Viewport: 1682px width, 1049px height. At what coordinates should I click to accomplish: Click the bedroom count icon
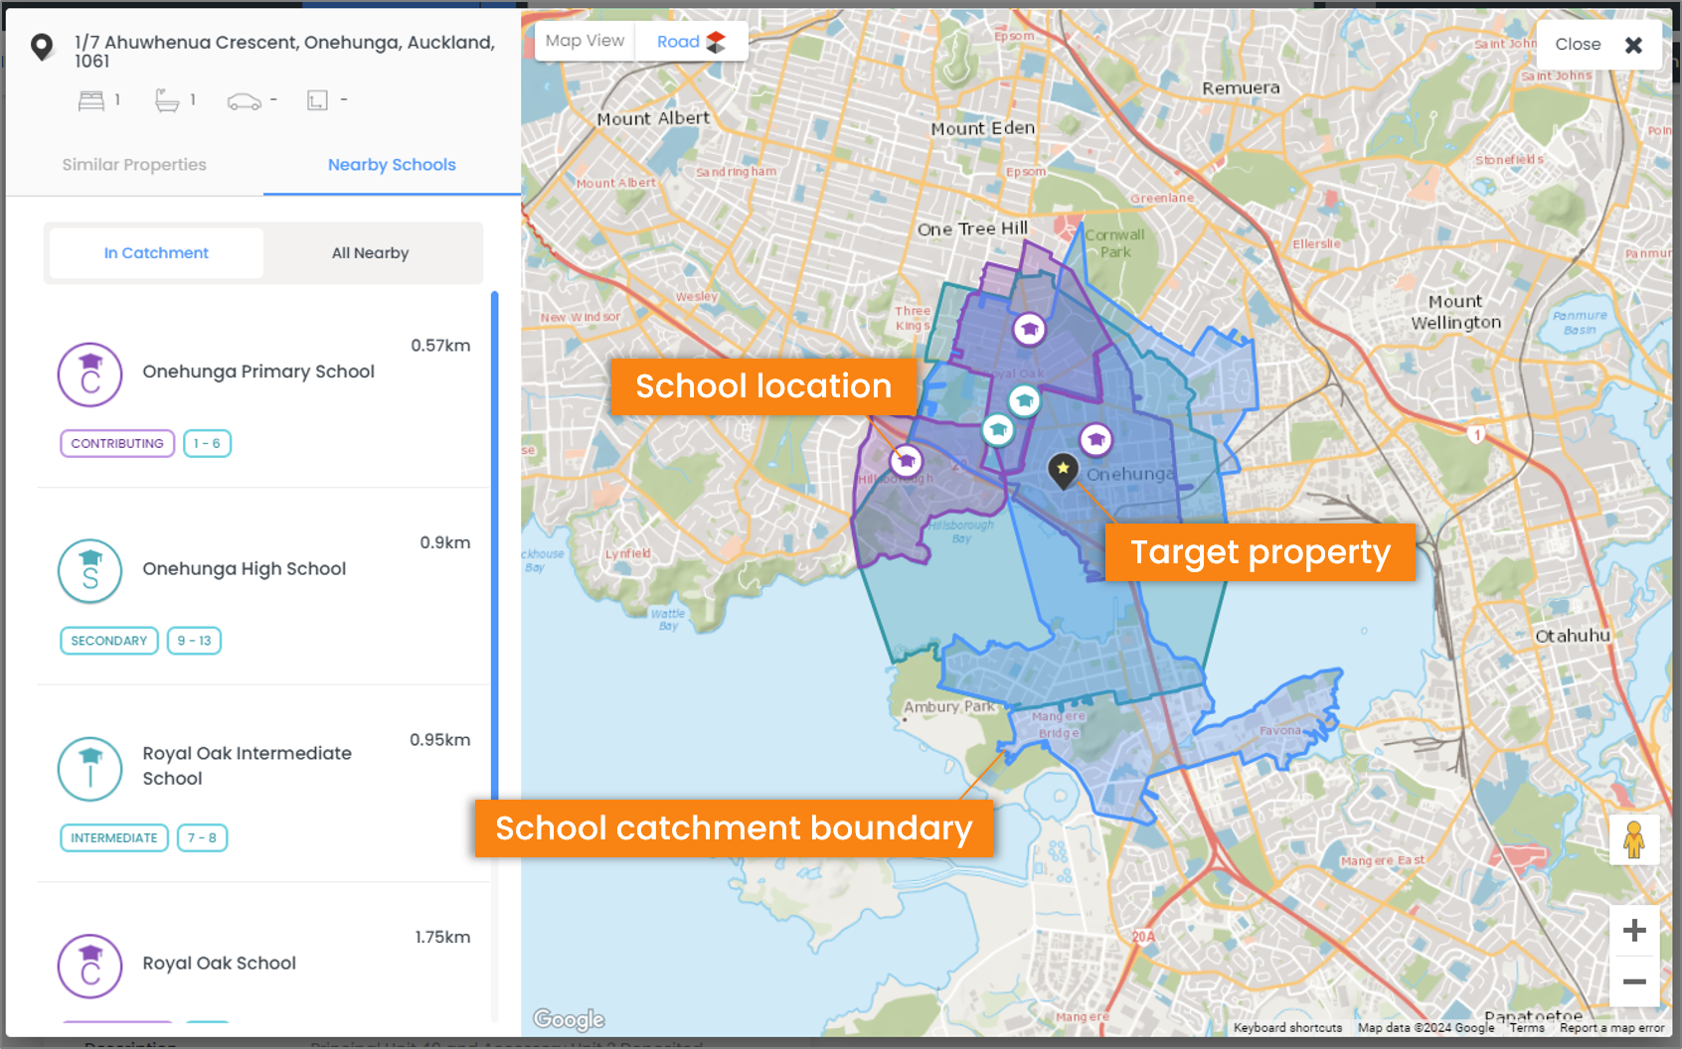91,100
